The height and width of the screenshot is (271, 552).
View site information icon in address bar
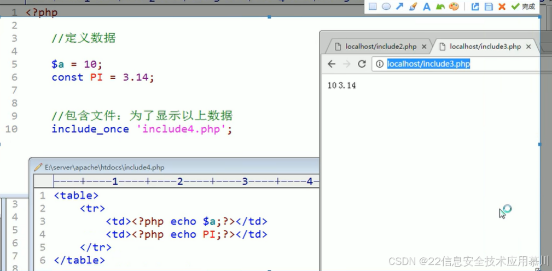tap(380, 64)
